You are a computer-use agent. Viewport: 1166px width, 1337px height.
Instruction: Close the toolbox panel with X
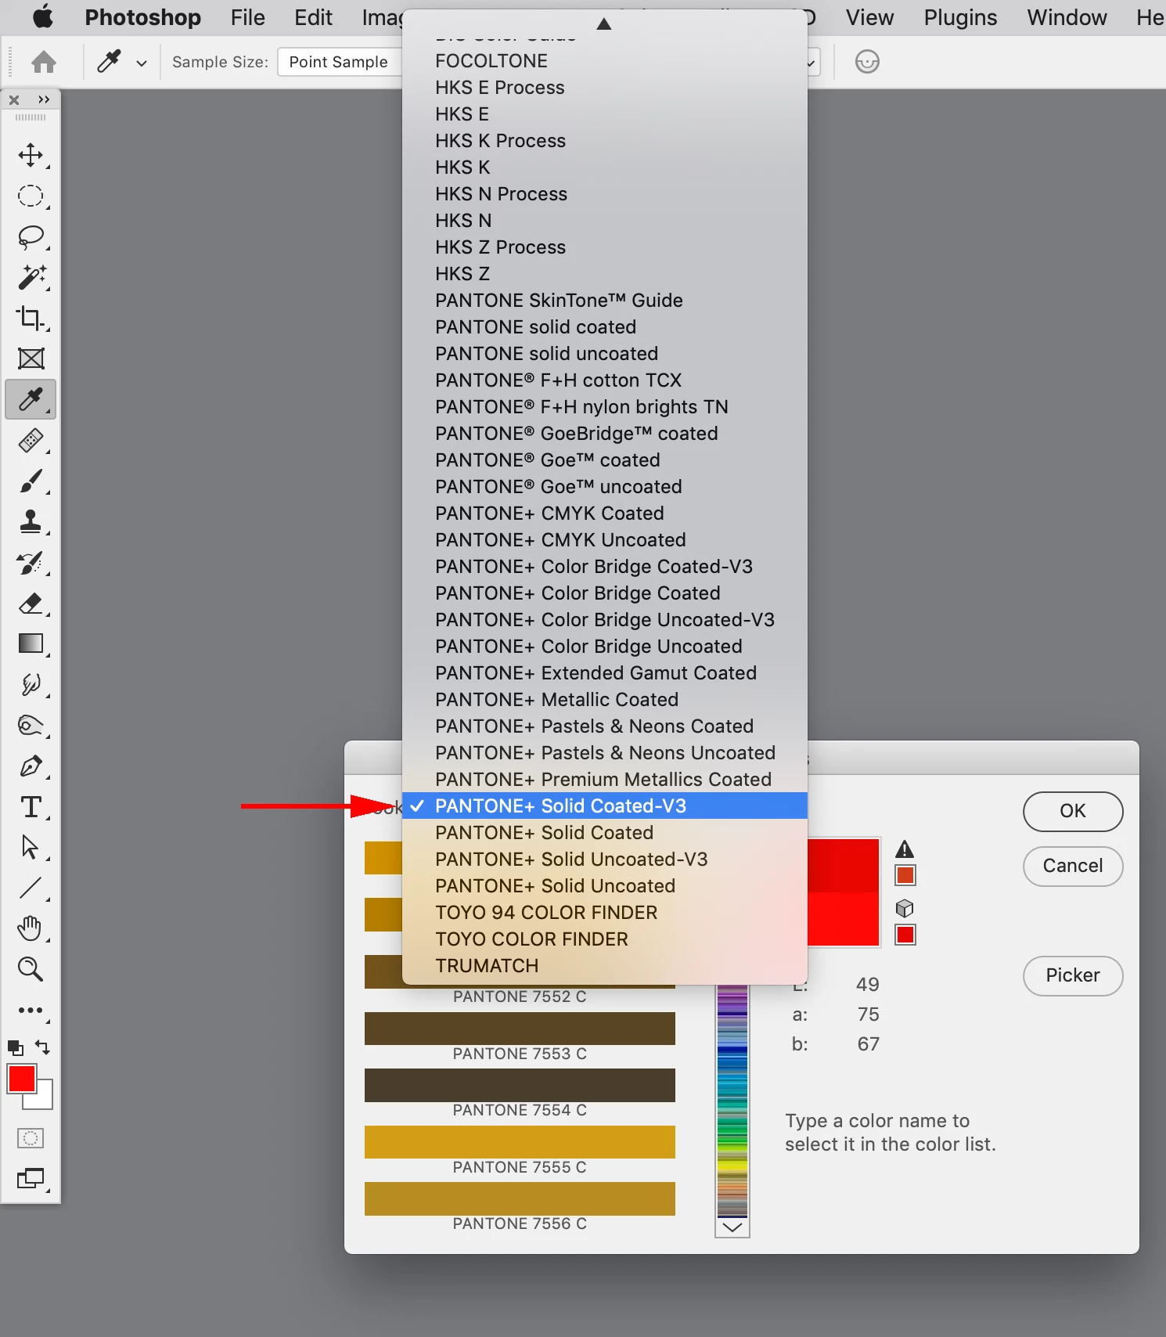[x=14, y=99]
